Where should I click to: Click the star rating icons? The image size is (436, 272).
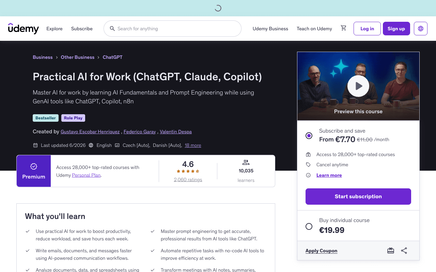(188, 171)
